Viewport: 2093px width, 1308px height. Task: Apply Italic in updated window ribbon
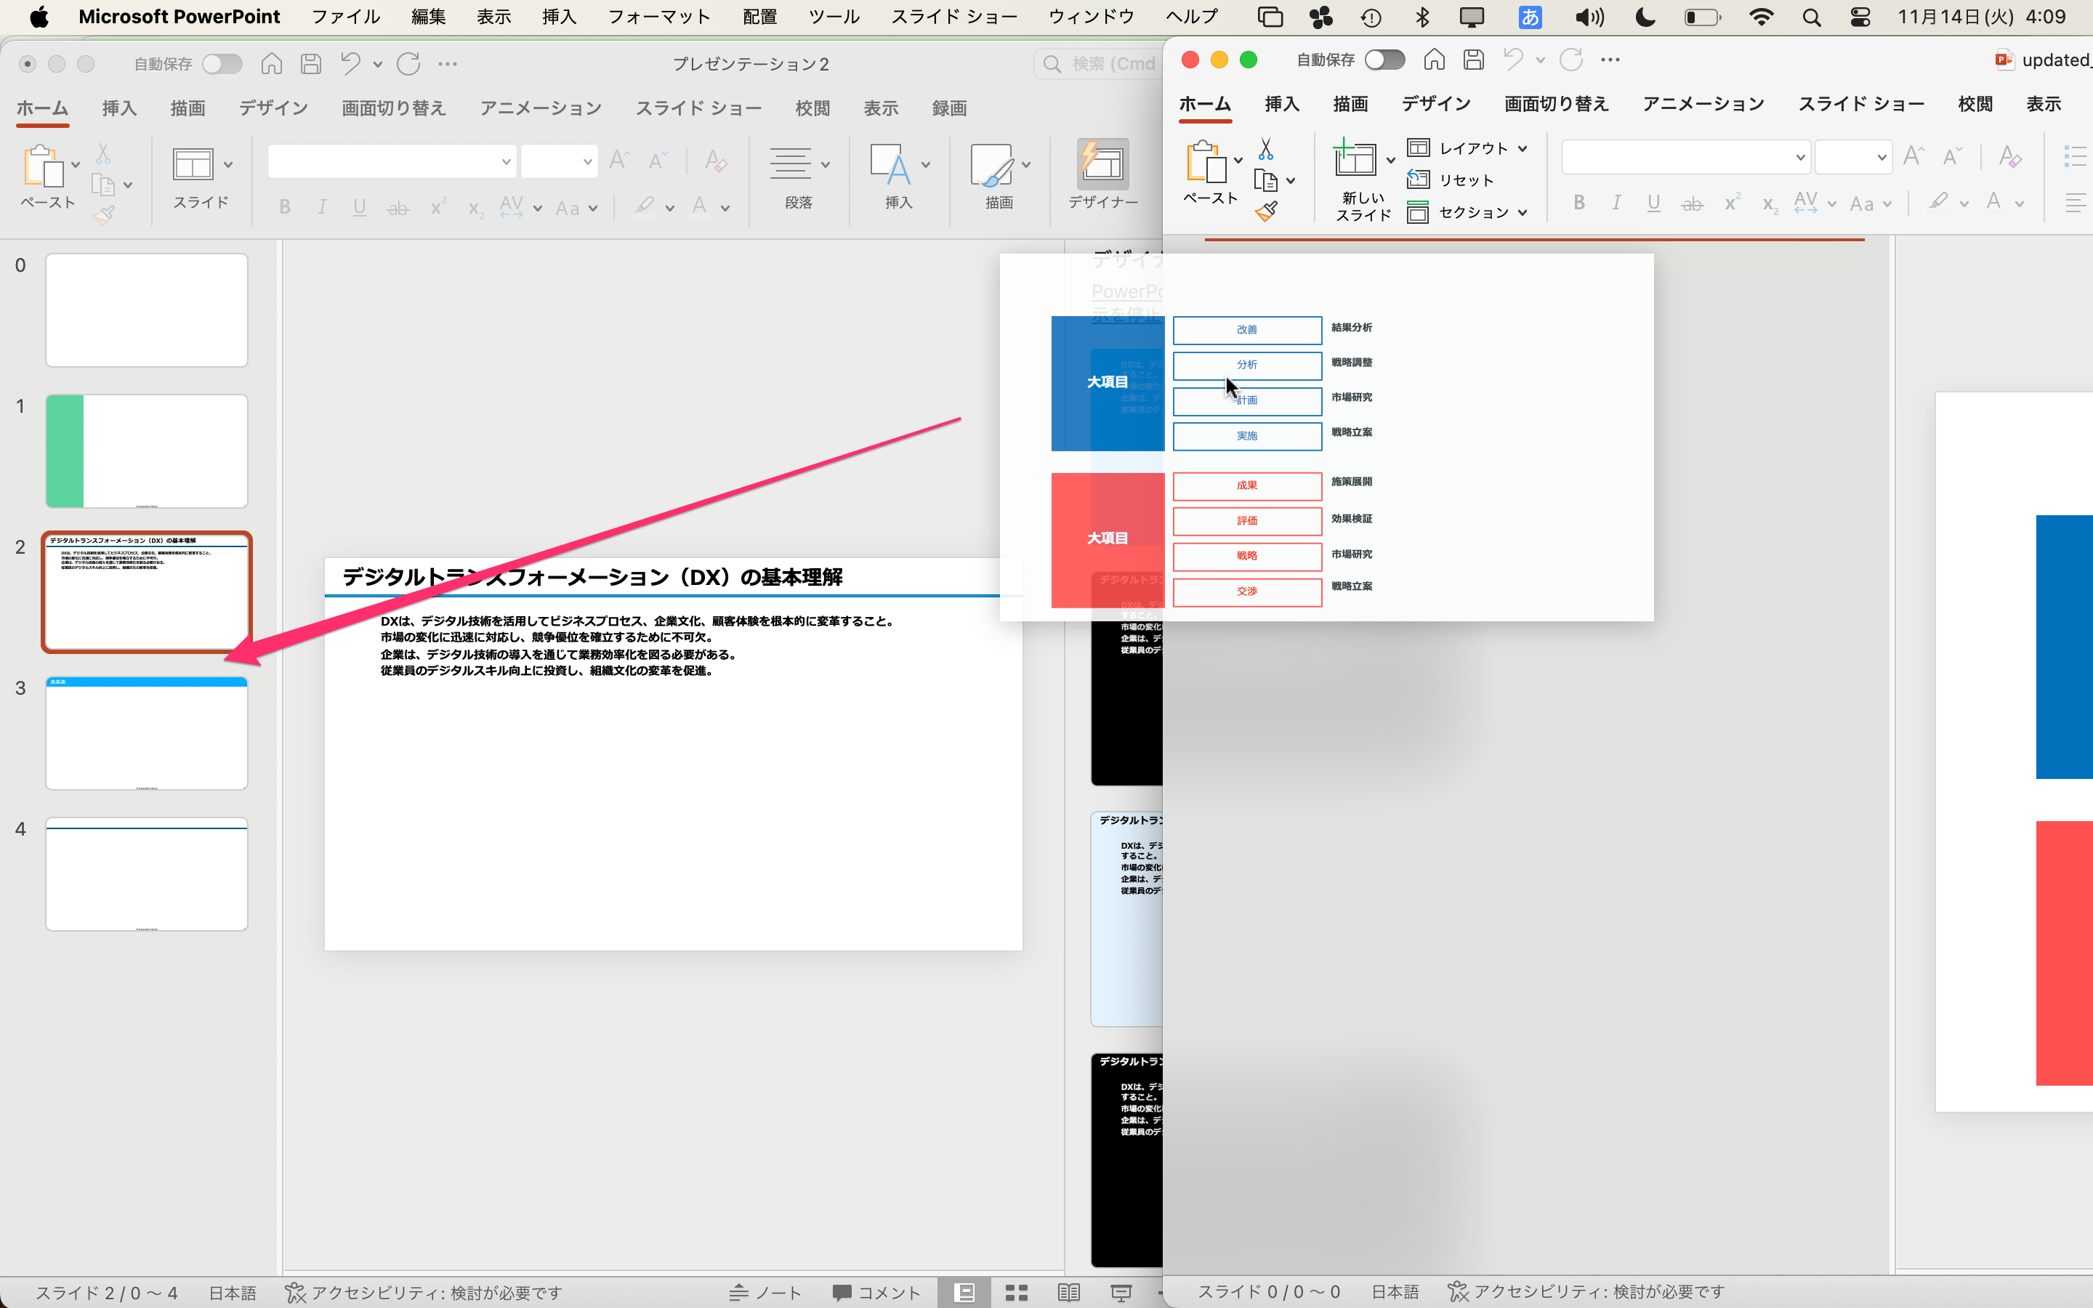click(1616, 203)
